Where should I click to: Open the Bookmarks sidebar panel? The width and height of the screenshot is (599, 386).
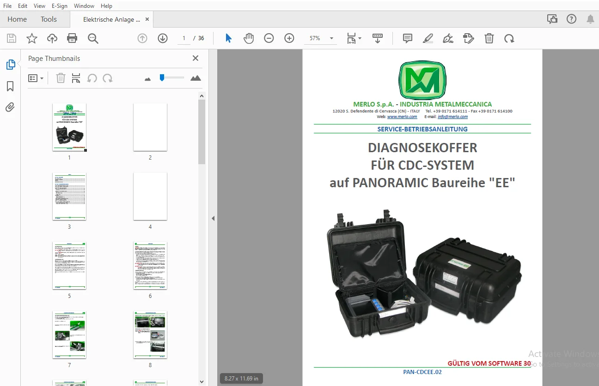coord(10,86)
